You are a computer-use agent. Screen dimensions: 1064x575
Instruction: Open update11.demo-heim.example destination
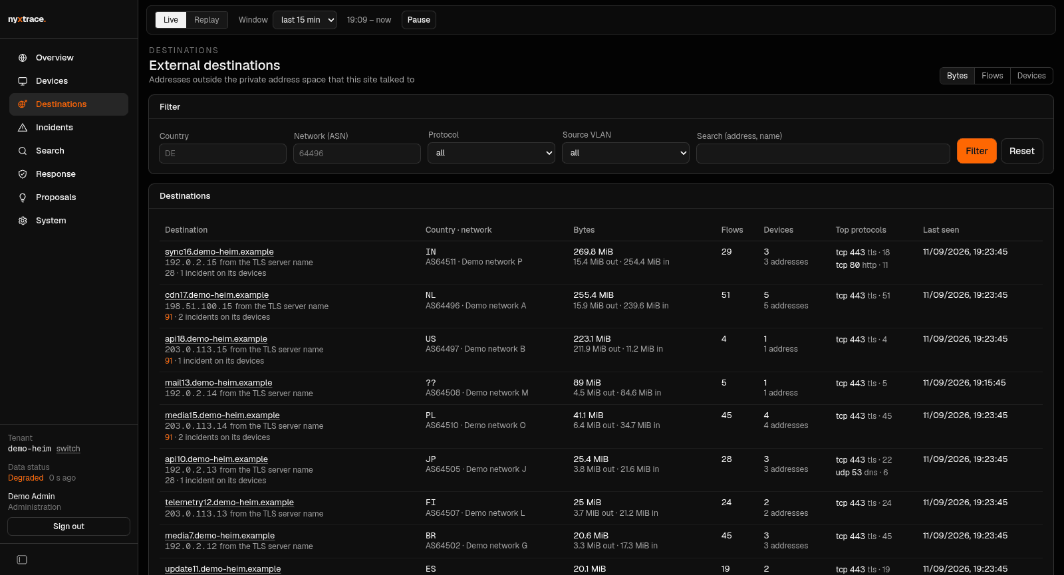[223, 569]
